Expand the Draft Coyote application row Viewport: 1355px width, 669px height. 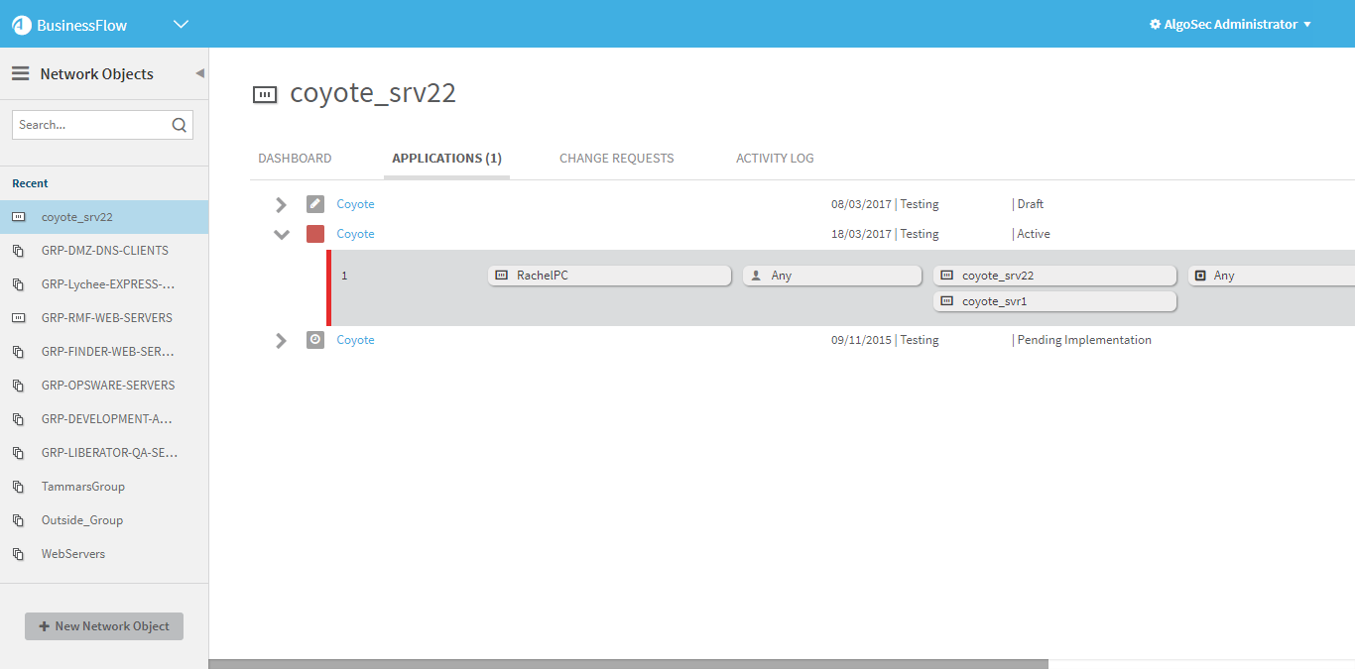[x=282, y=204]
